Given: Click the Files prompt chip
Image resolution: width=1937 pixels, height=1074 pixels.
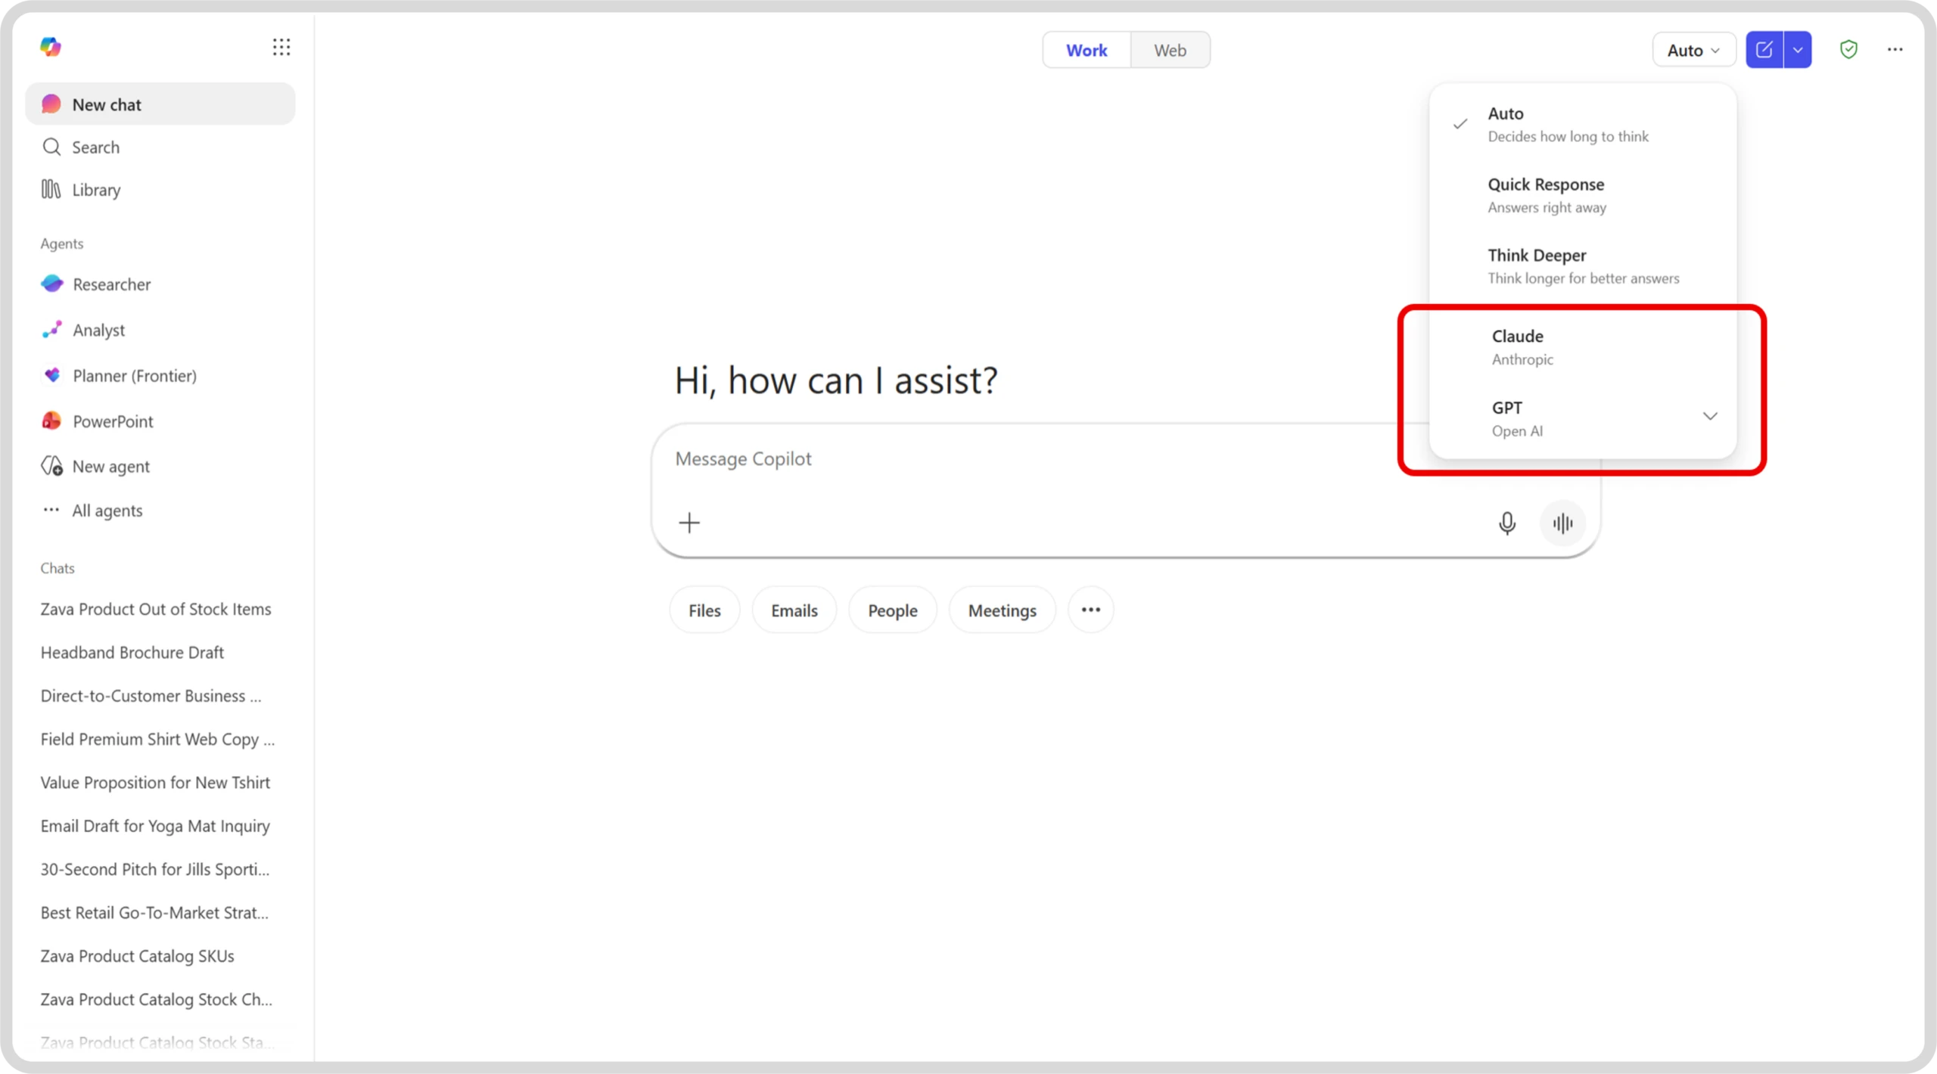Looking at the screenshot, I should pyautogui.click(x=704, y=610).
